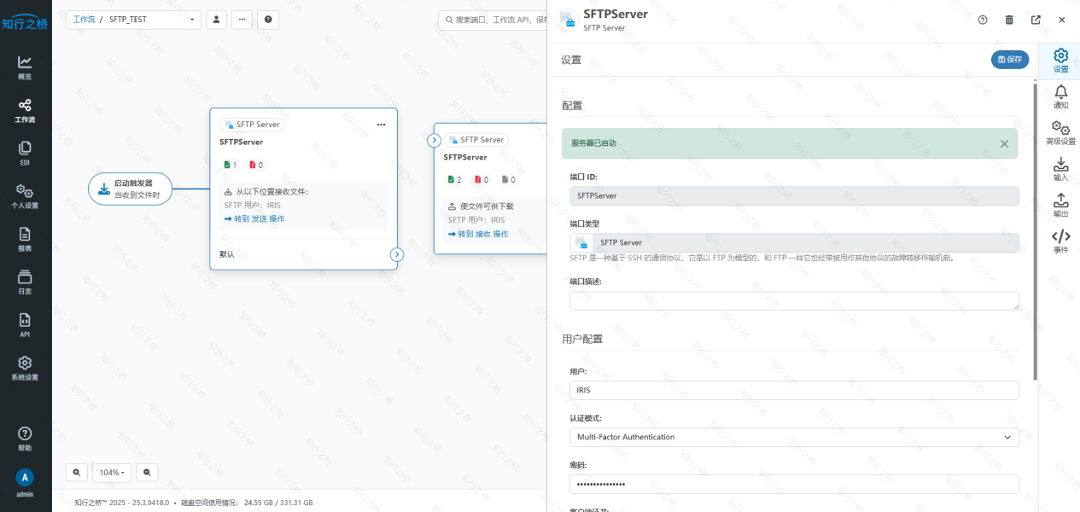This screenshot has width=1080, height=512.
Task: Dismiss the 服务器已启动 notification banner
Action: click(x=1004, y=143)
